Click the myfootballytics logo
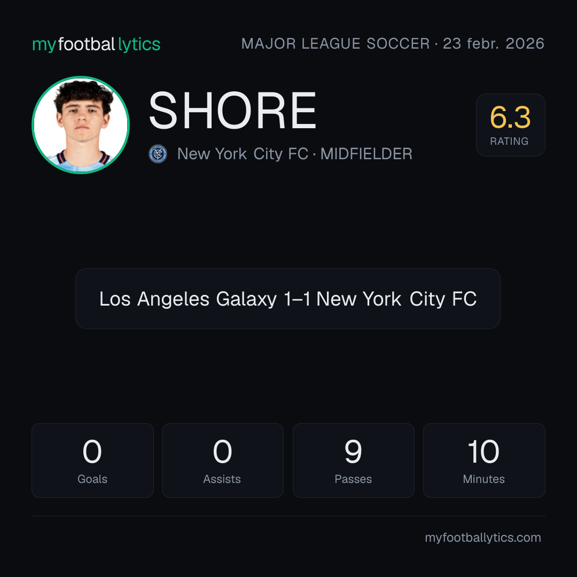The height and width of the screenshot is (577, 577). coord(96,44)
